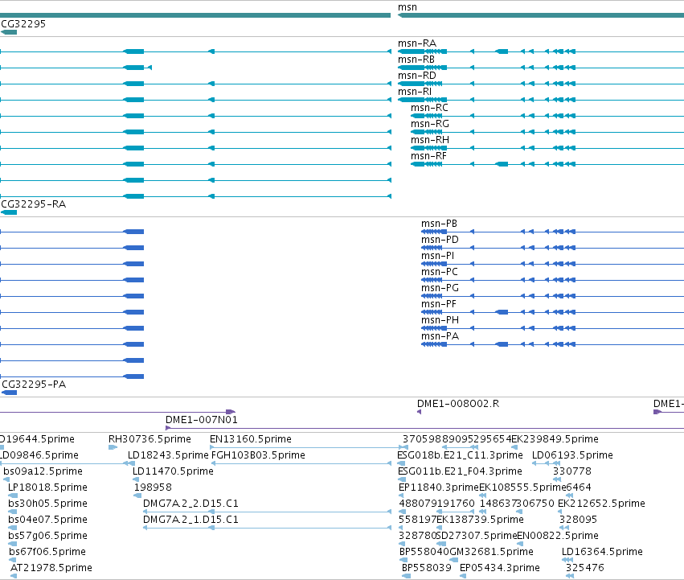
Task: Select EST ESG018b.E21_C11.3prime
Action: [x=460, y=455]
